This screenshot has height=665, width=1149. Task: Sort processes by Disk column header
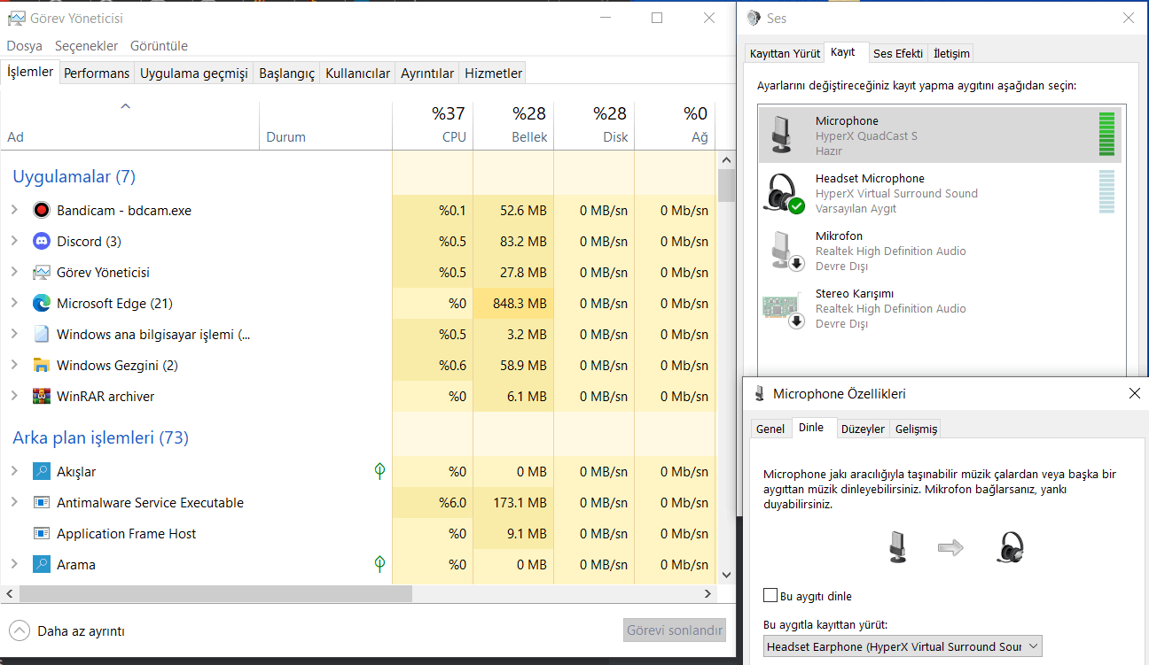(x=594, y=125)
